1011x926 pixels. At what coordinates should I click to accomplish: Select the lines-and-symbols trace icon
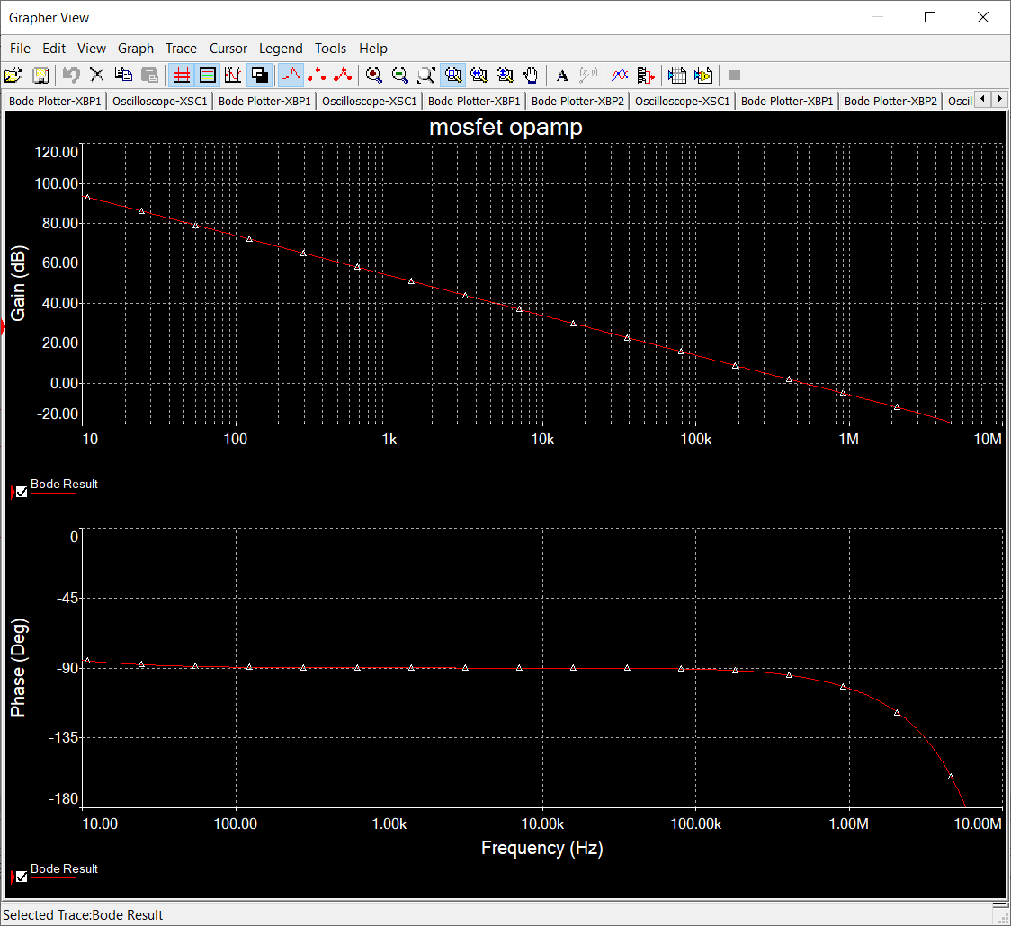(x=343, y=76)
